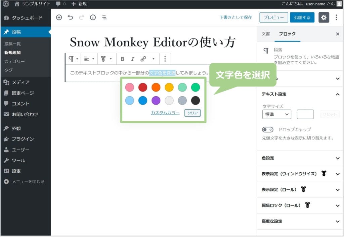
Task: Open the カスタムカラー link
Action: [165, 113]
